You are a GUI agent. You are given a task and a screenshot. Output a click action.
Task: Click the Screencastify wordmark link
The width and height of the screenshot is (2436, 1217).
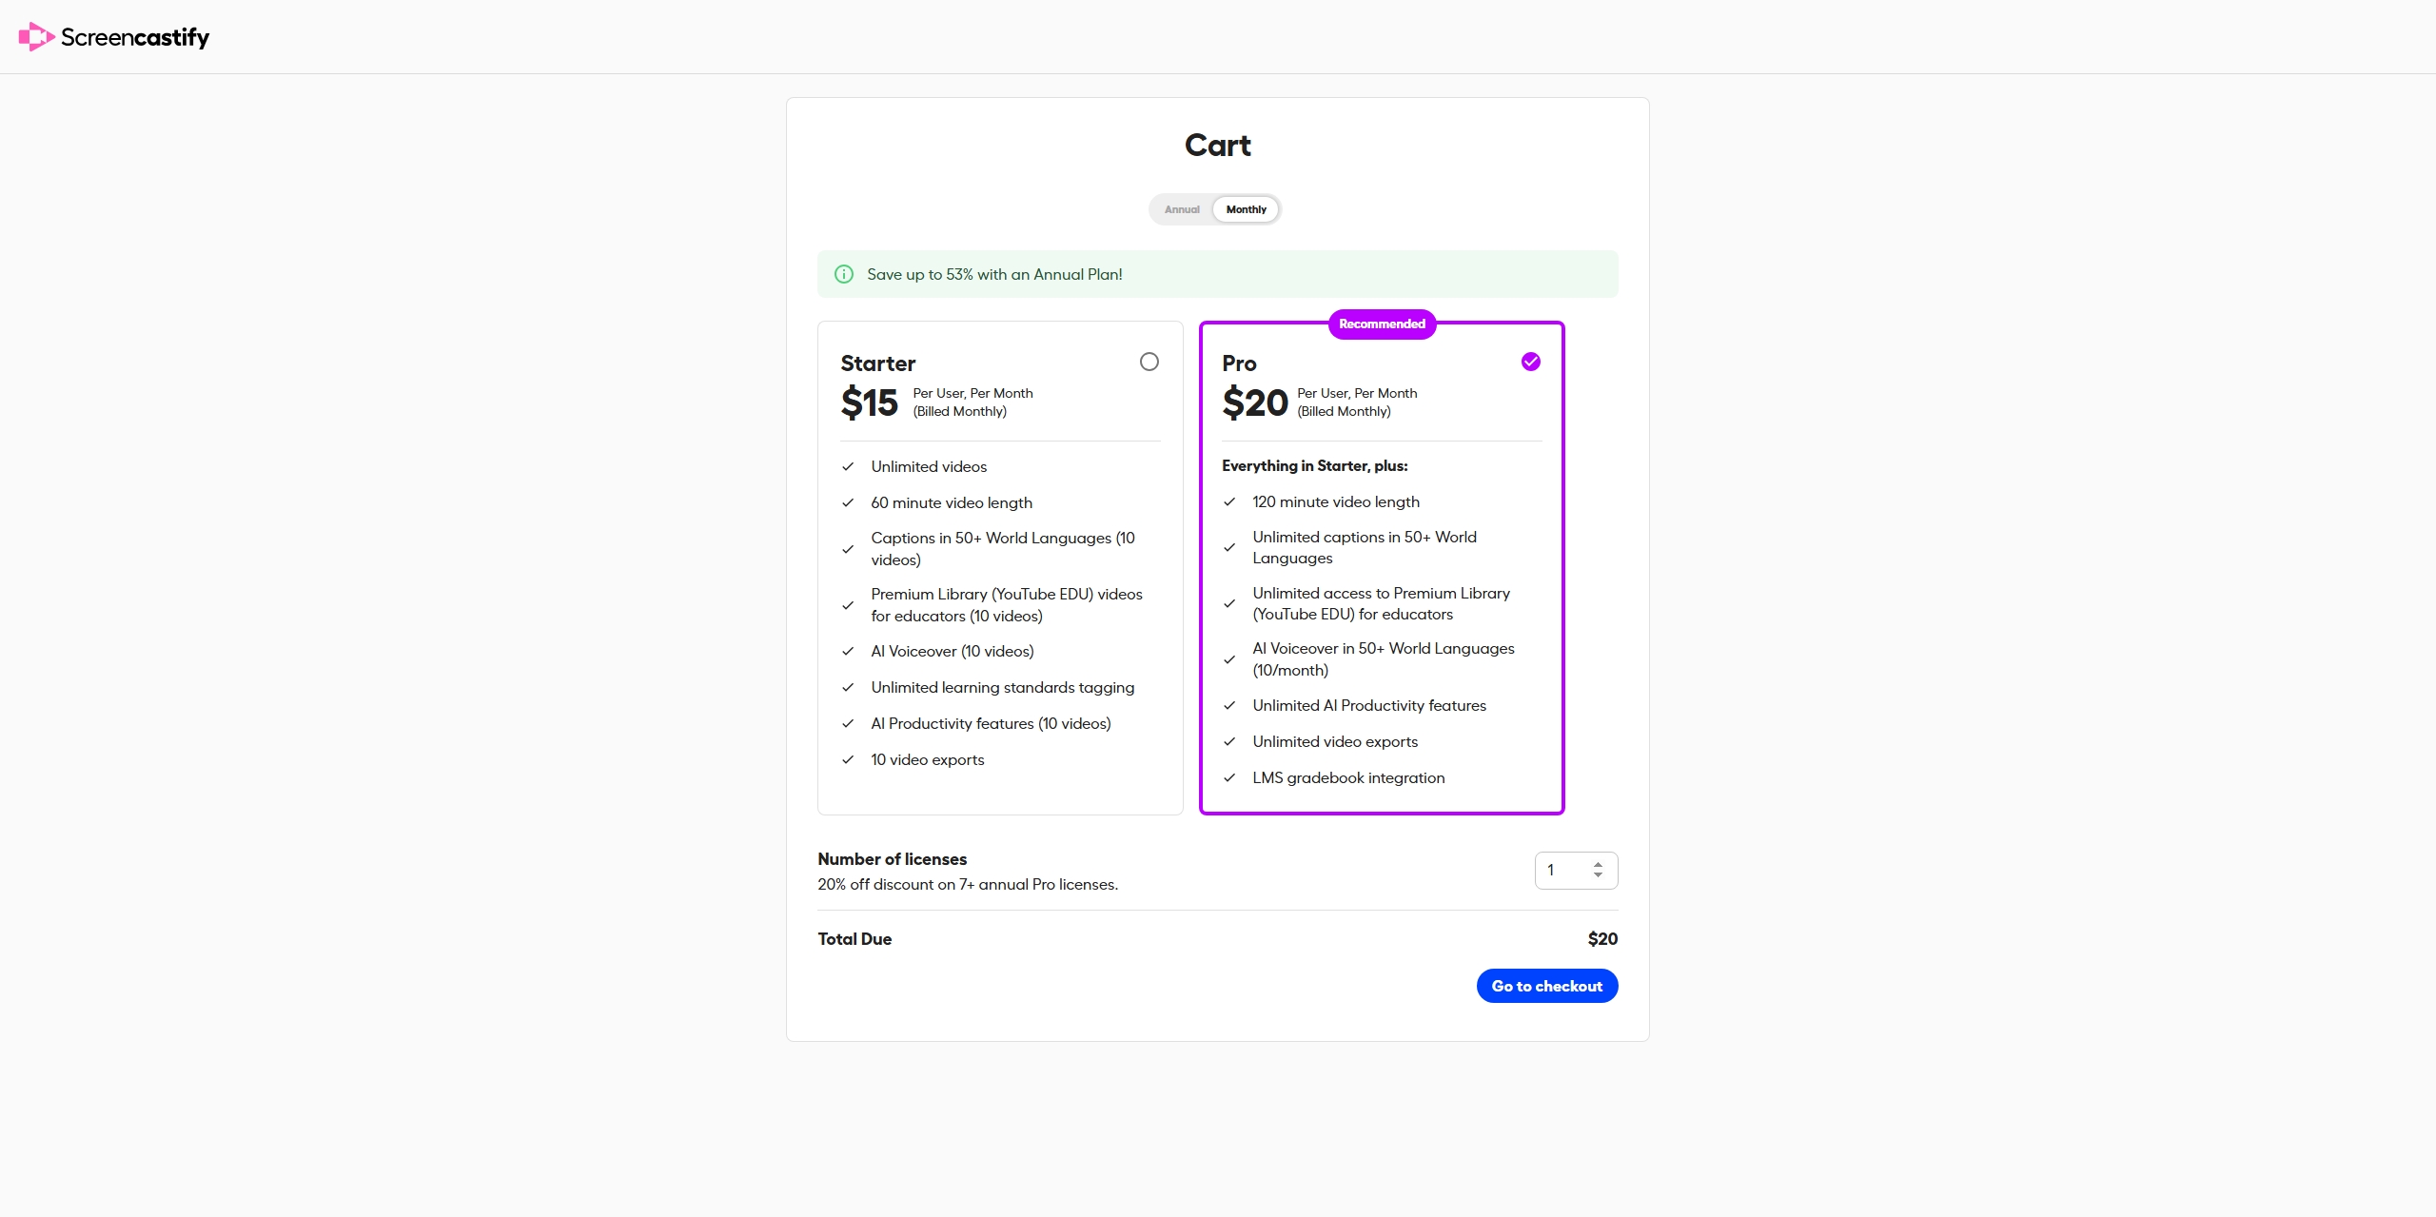135,37
